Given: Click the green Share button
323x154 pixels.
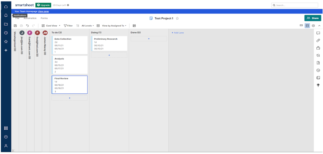Looking at the screenshot, I should click(312, 18).
